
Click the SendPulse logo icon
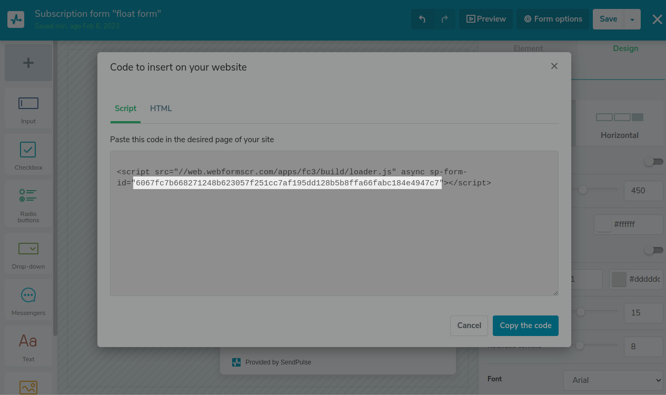click(x=16, y=19)
